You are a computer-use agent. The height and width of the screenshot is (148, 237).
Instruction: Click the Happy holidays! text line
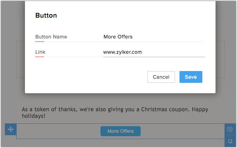[x=34, y=116]
